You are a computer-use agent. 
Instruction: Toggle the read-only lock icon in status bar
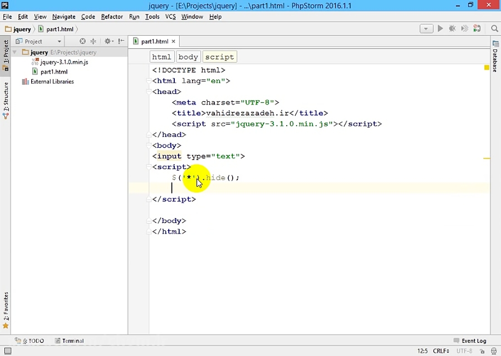point(482,351)
